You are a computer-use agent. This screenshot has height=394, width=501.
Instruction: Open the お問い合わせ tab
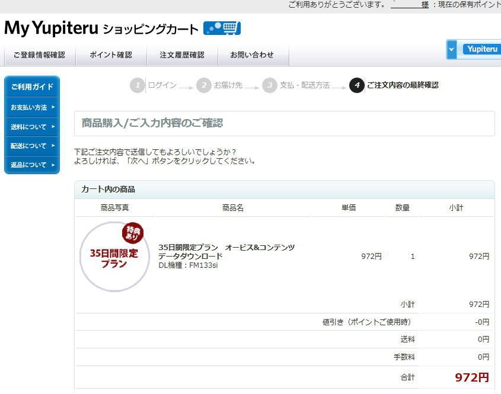[x=253, y=55]
